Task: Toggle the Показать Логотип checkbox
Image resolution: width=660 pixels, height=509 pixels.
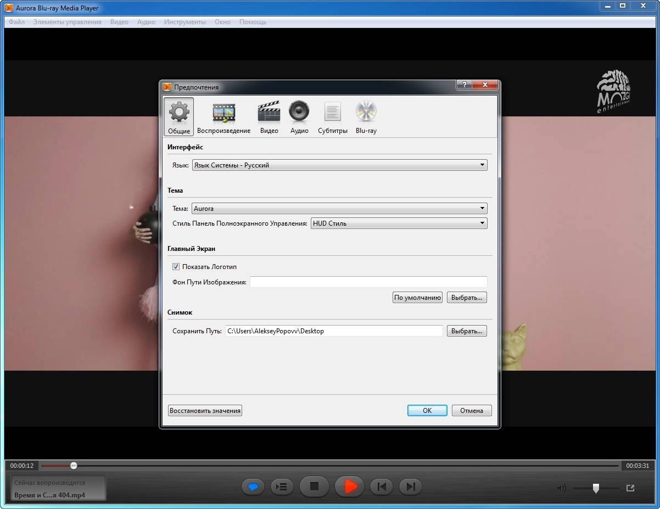Action: (x=176, y=267)
